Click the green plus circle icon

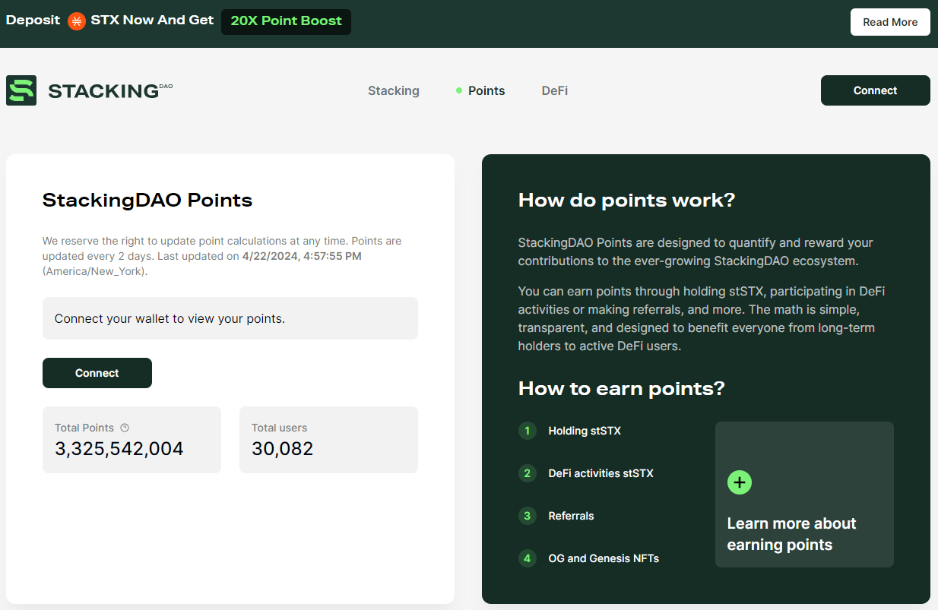[740, 482]
